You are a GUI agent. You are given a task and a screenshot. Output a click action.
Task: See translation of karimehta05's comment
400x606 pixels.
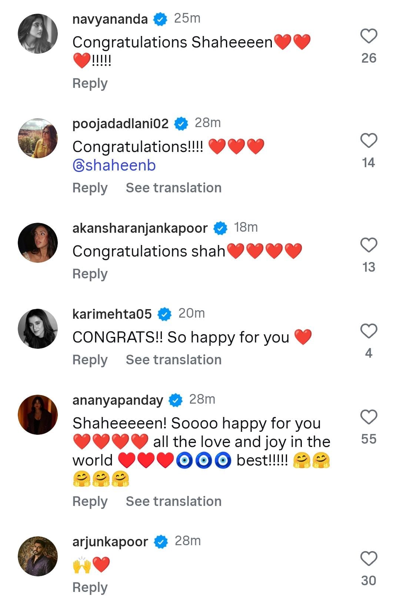(x=174, y=360)
